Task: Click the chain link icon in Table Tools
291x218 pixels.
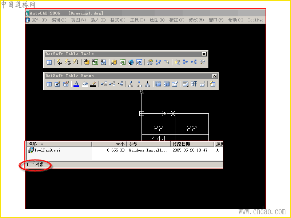Action: point(150,62)
